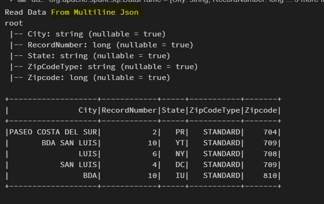
Task: Click the "LUIS" city cell in NY row
Action: (x=88, y=154)
